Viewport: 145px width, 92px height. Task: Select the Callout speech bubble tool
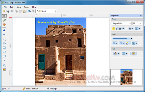click(x=4, y=56)
